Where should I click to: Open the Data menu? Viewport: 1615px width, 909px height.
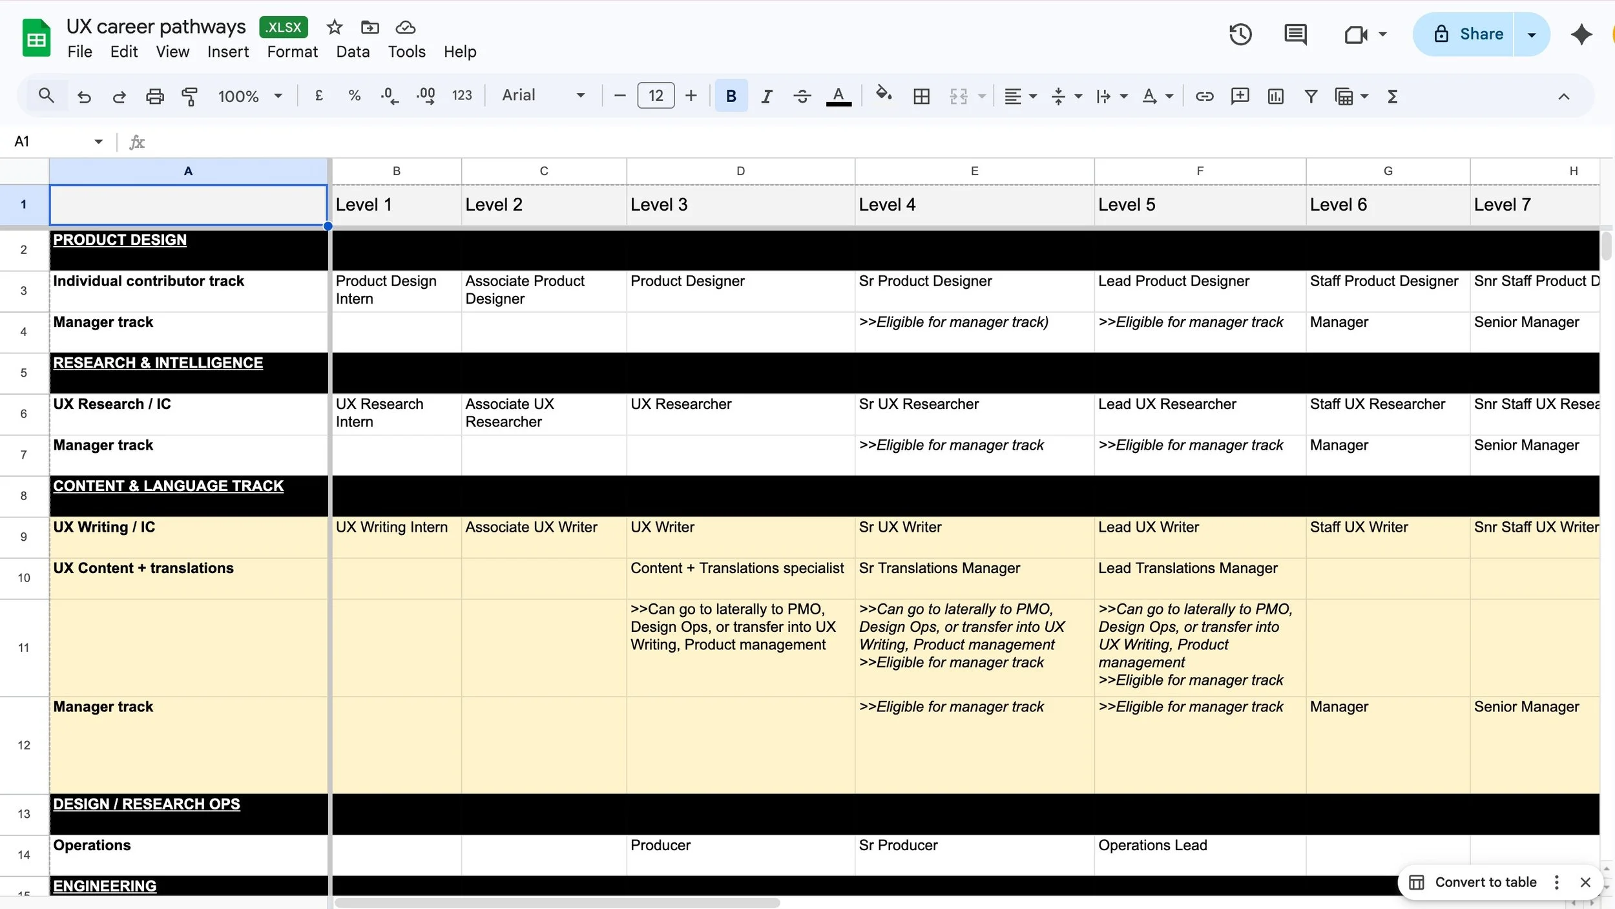352,52
